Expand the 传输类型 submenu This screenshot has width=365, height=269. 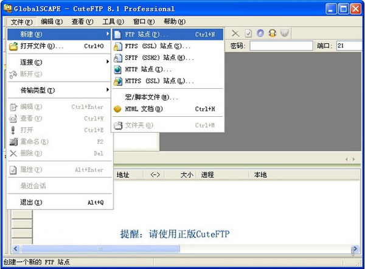[x=38, y=91]
